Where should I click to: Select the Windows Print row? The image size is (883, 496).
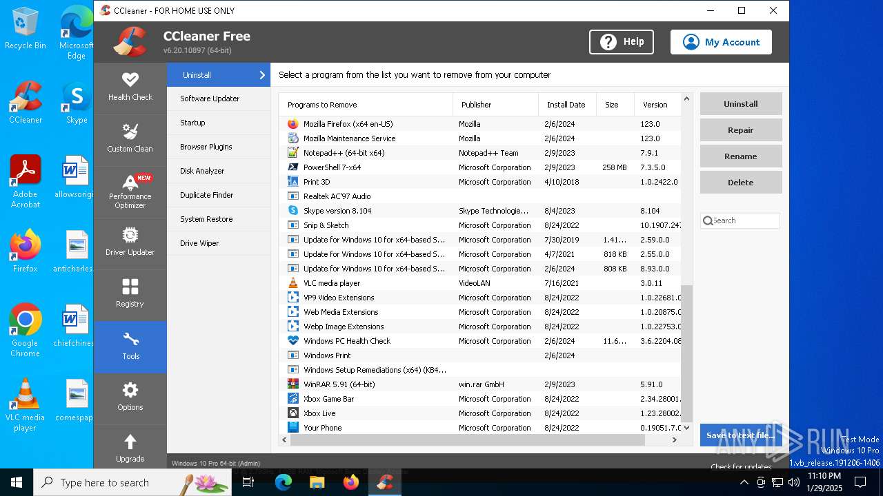point(480,355)
